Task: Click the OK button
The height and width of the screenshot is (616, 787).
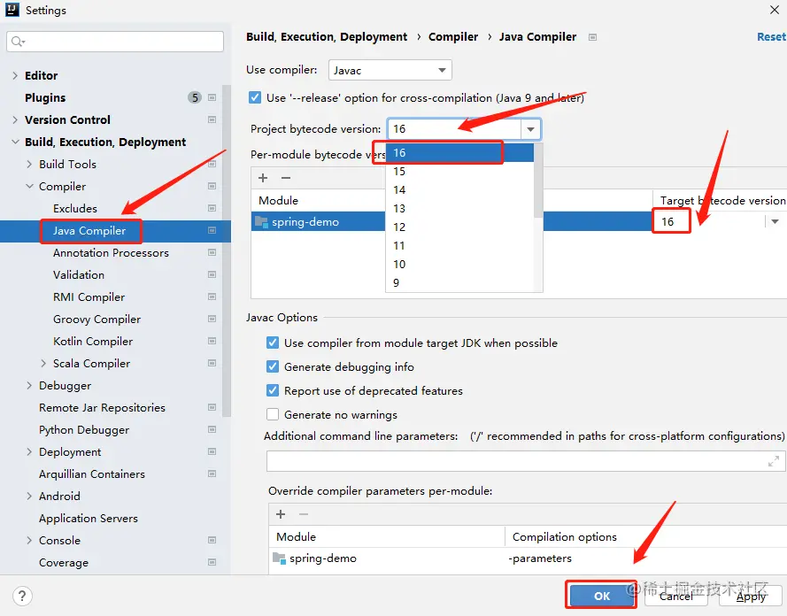Action: (x=601, y=596)
